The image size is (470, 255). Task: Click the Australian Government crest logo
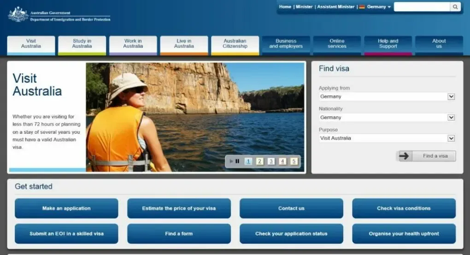(x=18, y=14)
